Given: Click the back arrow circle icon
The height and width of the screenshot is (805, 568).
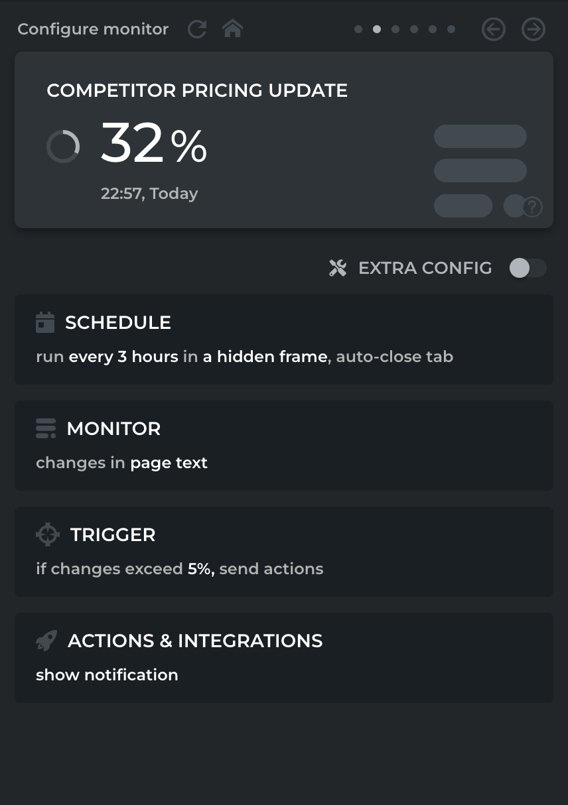Looking at the screenshot, I should click(494, 29).
